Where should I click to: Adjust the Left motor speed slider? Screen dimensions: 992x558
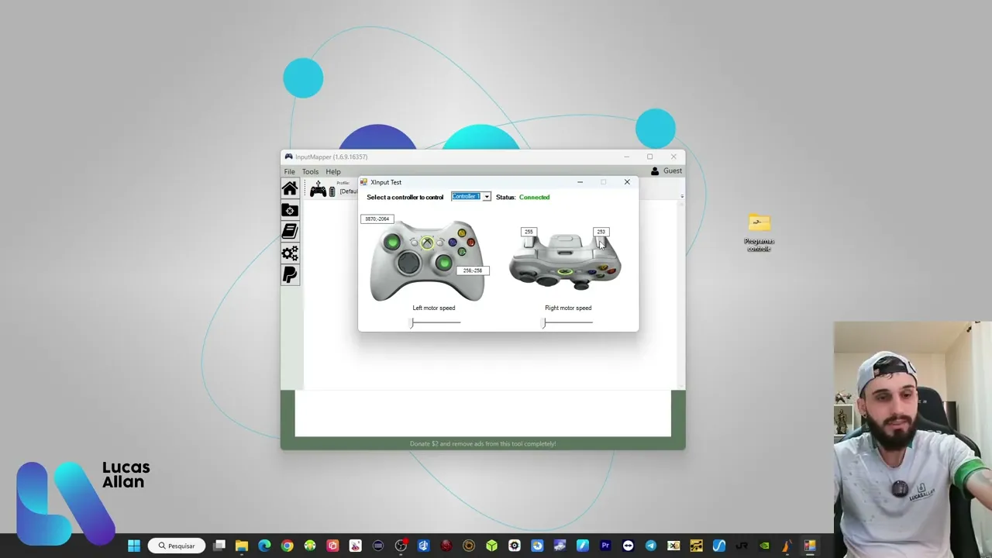(436, 322)
